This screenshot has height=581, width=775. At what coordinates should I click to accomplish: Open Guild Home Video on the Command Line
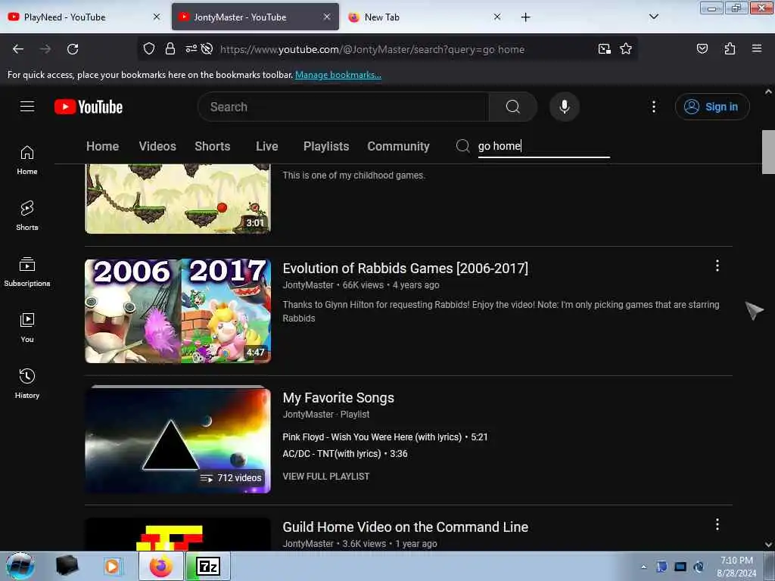coord(406,527)
